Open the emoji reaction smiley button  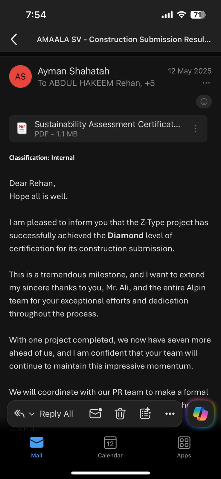pyautogui.click(x=204, y=102)
